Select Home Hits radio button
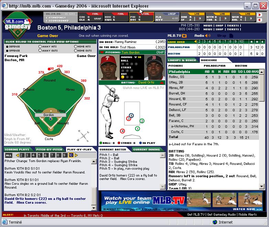Screen dimensions: 269x227 point(75,46)
